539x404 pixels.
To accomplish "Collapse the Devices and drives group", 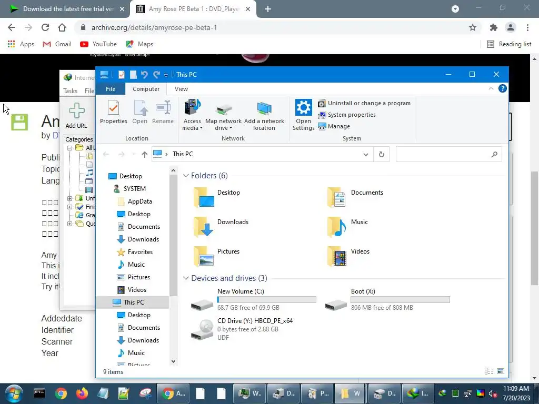I will click(186, 278).
